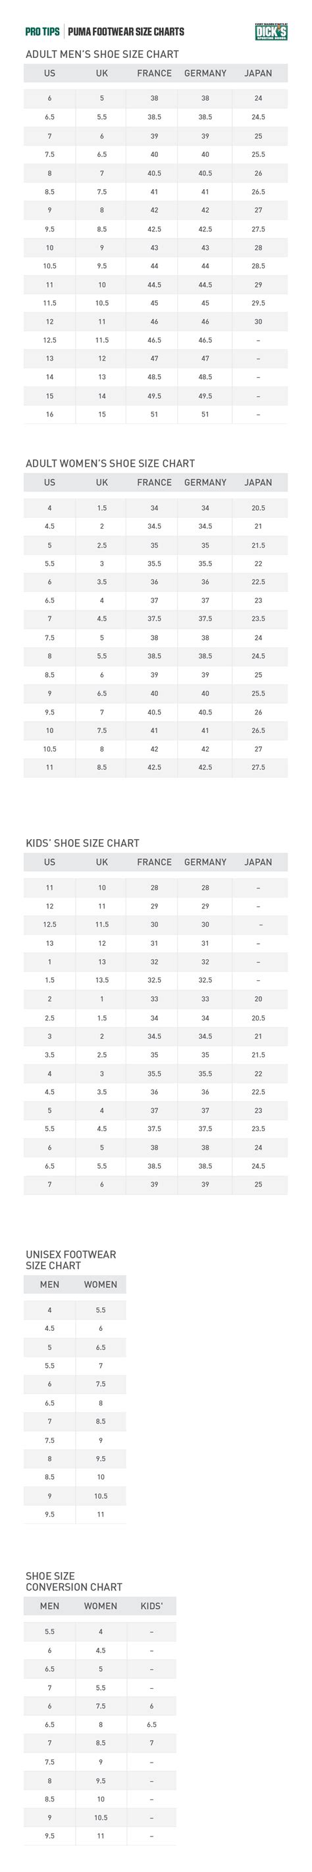
Task: Click the PRO TIPS header text
Action: [42, 32]
